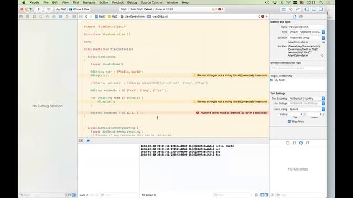Open Spotlight search in the menu bar

click(x=321, y=2)
